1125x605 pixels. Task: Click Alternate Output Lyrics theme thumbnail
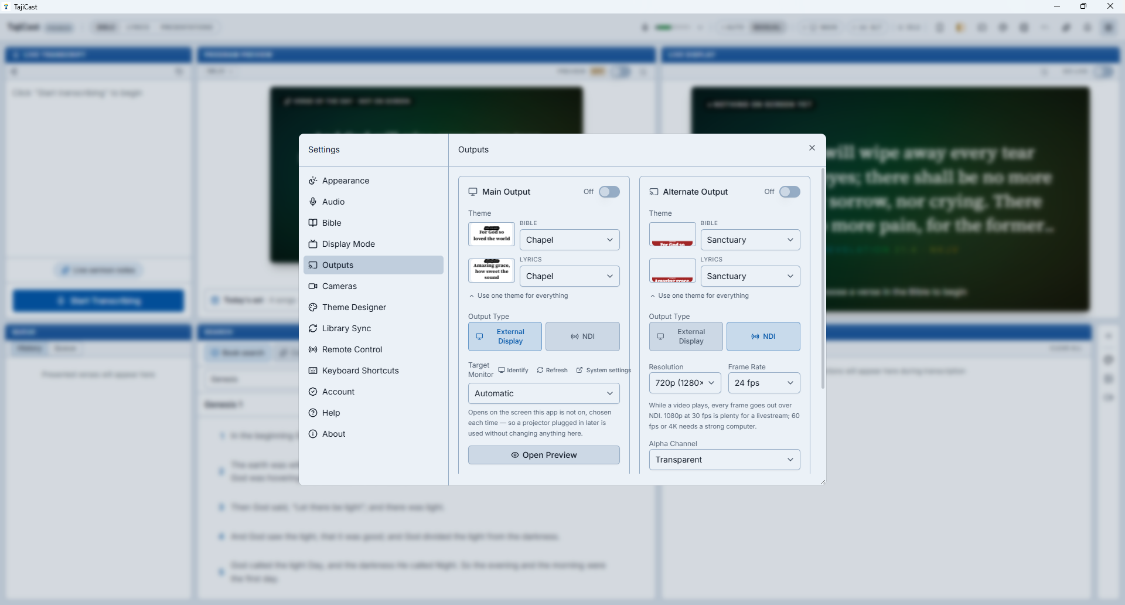point(673,271)
